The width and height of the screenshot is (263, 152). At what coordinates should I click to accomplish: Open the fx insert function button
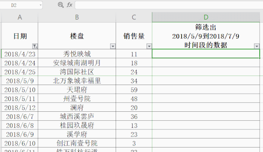(70, 5)
